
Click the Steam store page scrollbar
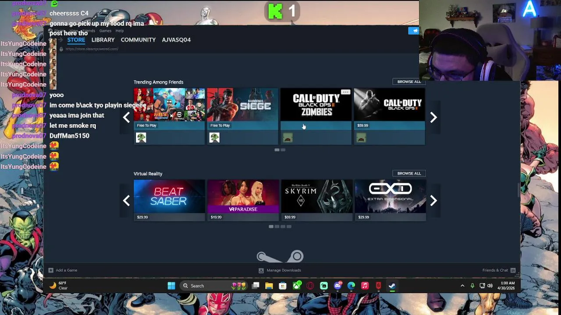coord(519,190)
